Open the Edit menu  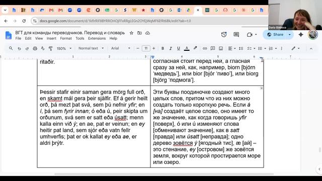click(28, 38)
